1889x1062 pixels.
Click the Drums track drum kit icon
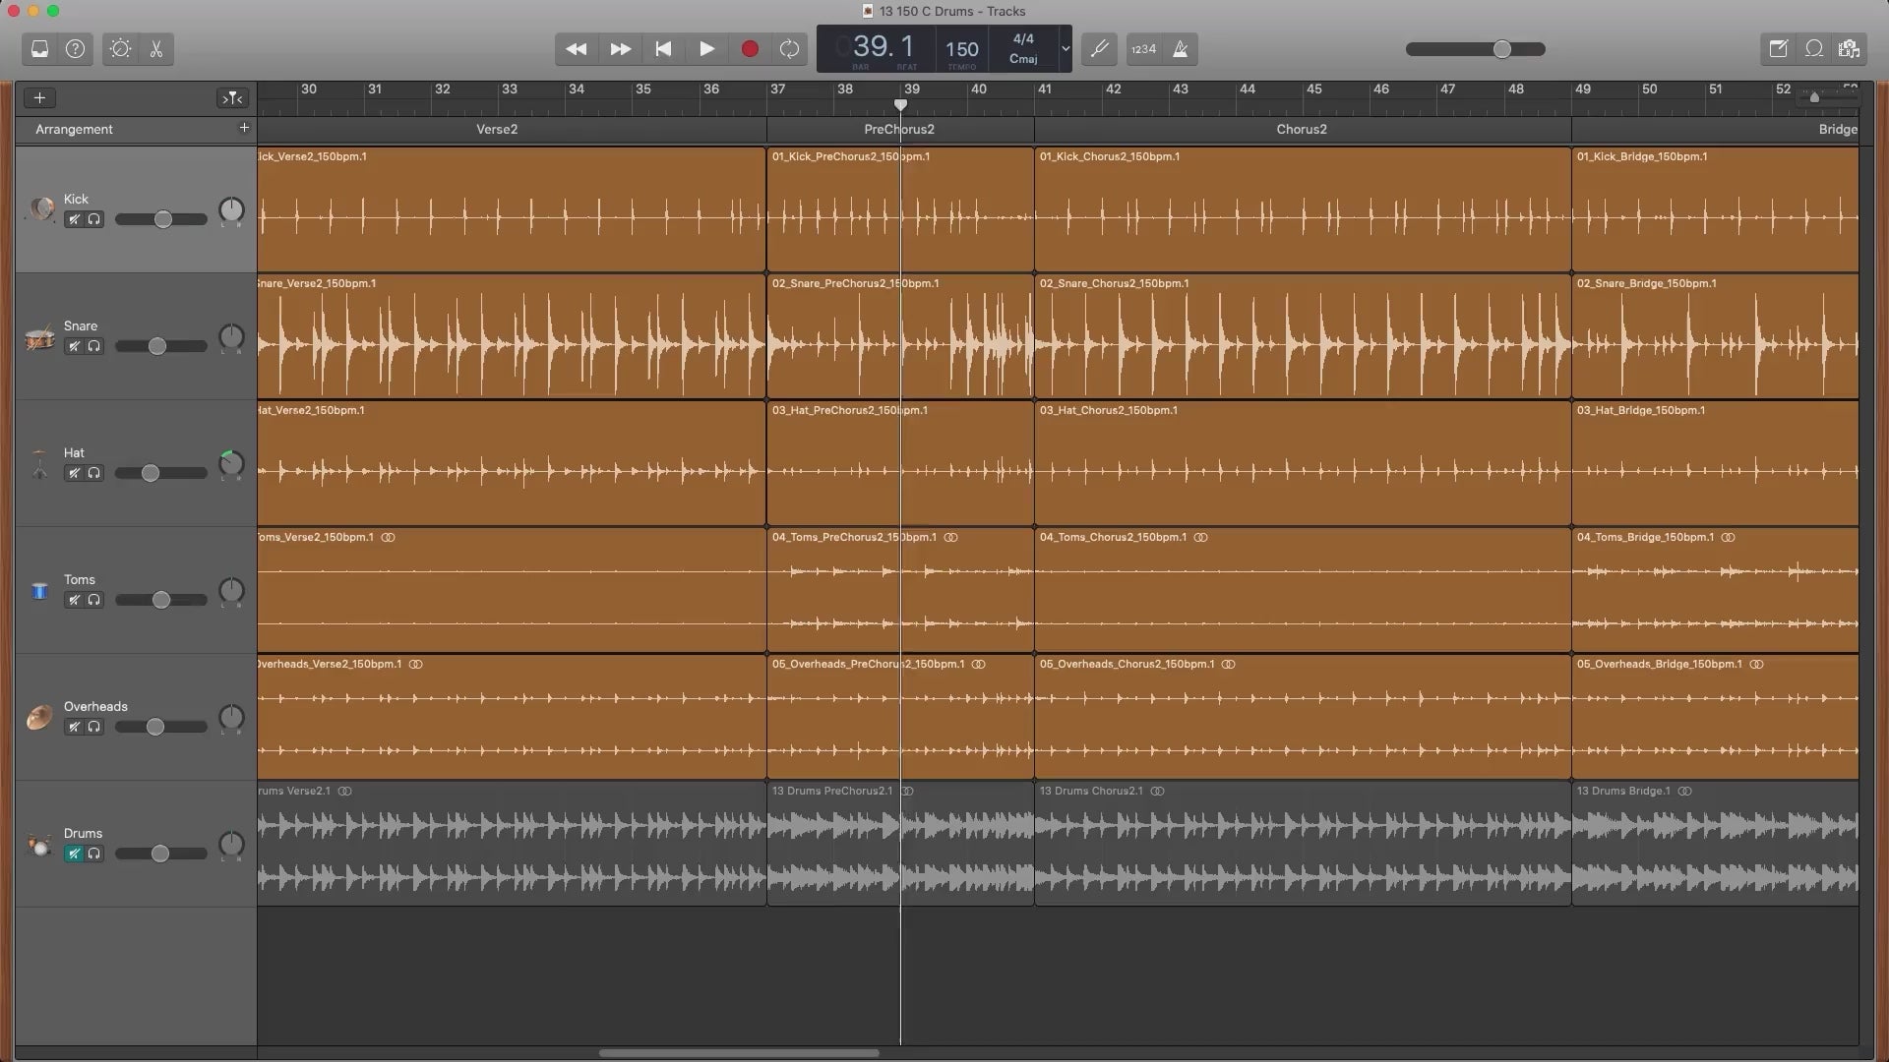coord(39,845)
